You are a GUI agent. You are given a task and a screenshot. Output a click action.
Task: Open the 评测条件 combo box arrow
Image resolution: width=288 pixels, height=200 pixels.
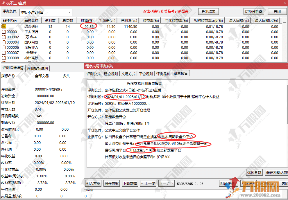(x=70, y=12)
